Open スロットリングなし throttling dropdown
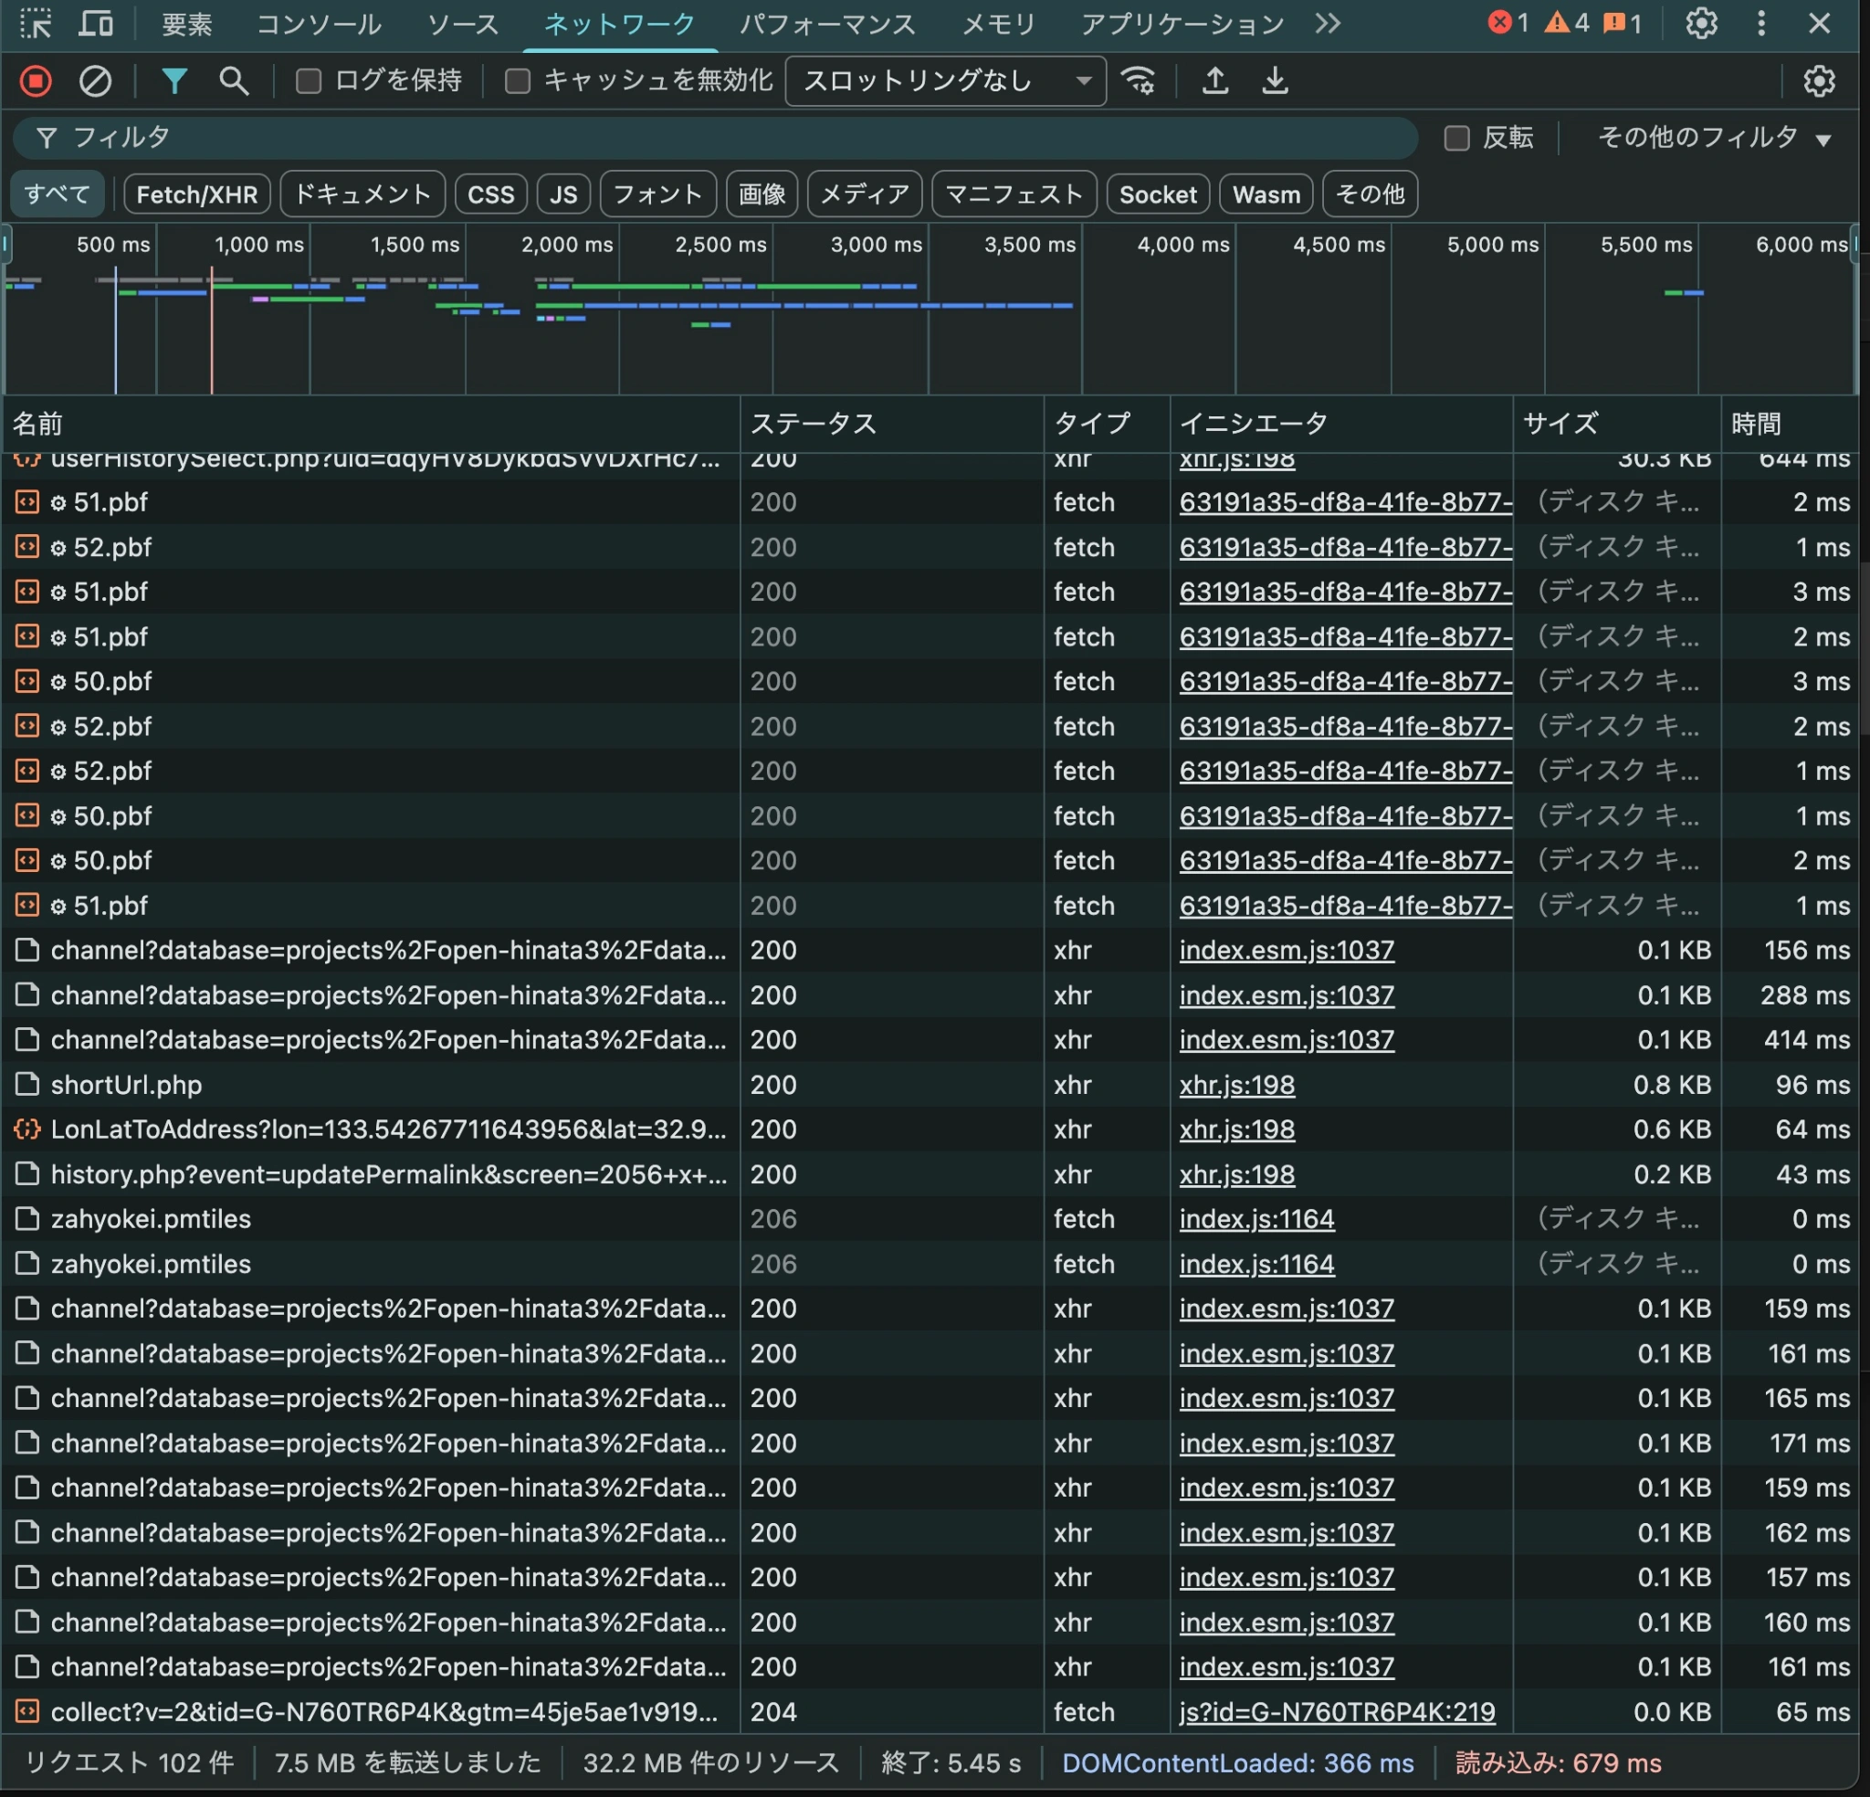 pos(944,81)
